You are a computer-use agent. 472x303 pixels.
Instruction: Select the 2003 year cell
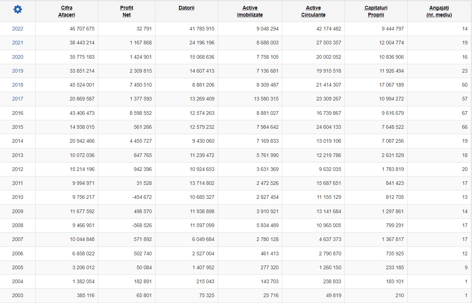click(x=18, y=295)
